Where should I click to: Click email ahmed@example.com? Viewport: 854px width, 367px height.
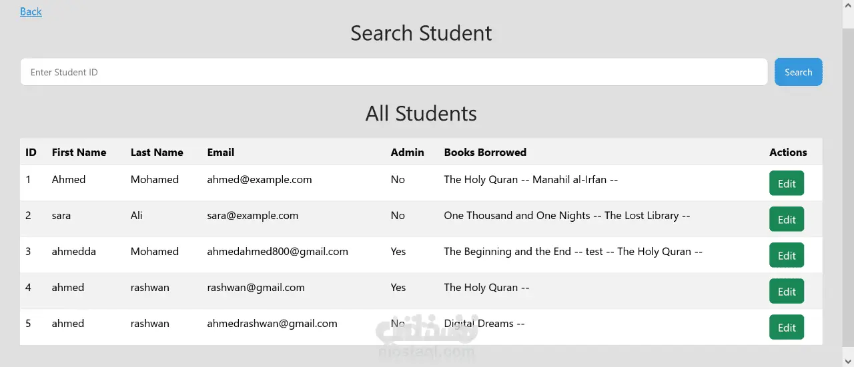point(260,180)
